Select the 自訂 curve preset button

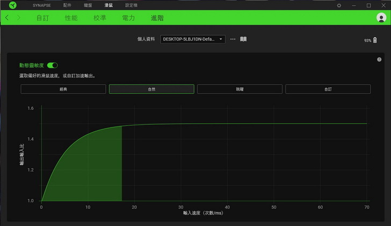(328, 89)
